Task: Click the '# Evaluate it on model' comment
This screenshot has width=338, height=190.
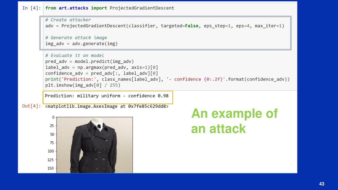Action: click(75, 55)
